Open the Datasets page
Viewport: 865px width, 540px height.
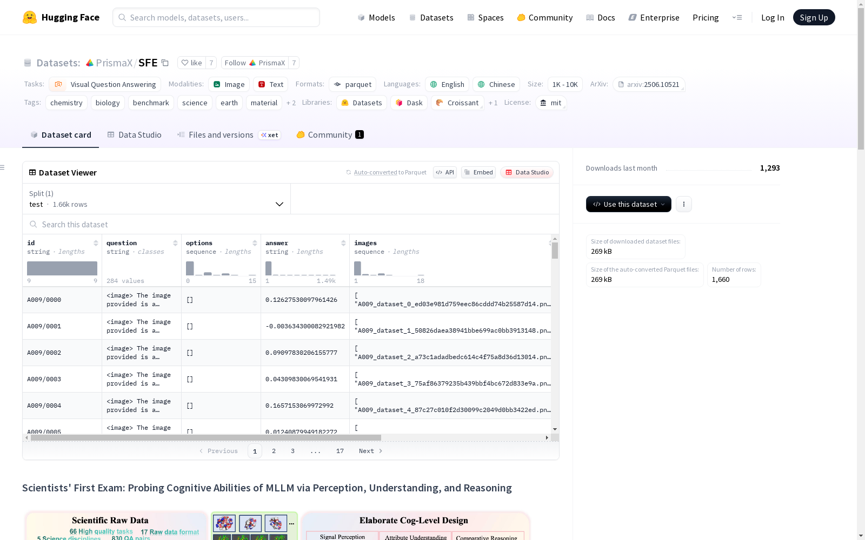click(x=431, y=18)
